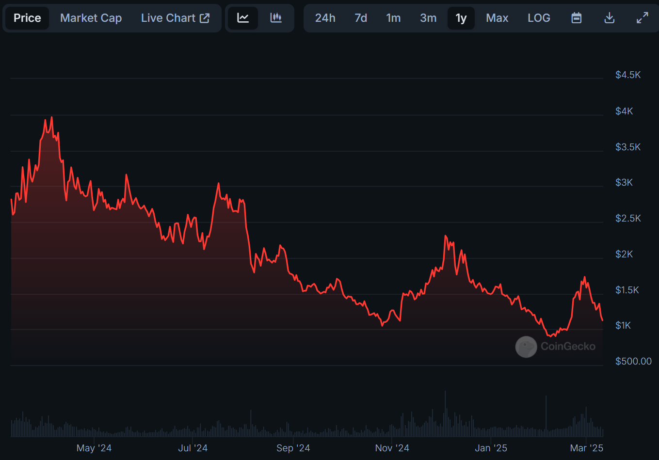Viewport: 659px width, 460px height.
Task: Click the $4K axis label
Action: [x=624, y=111]
